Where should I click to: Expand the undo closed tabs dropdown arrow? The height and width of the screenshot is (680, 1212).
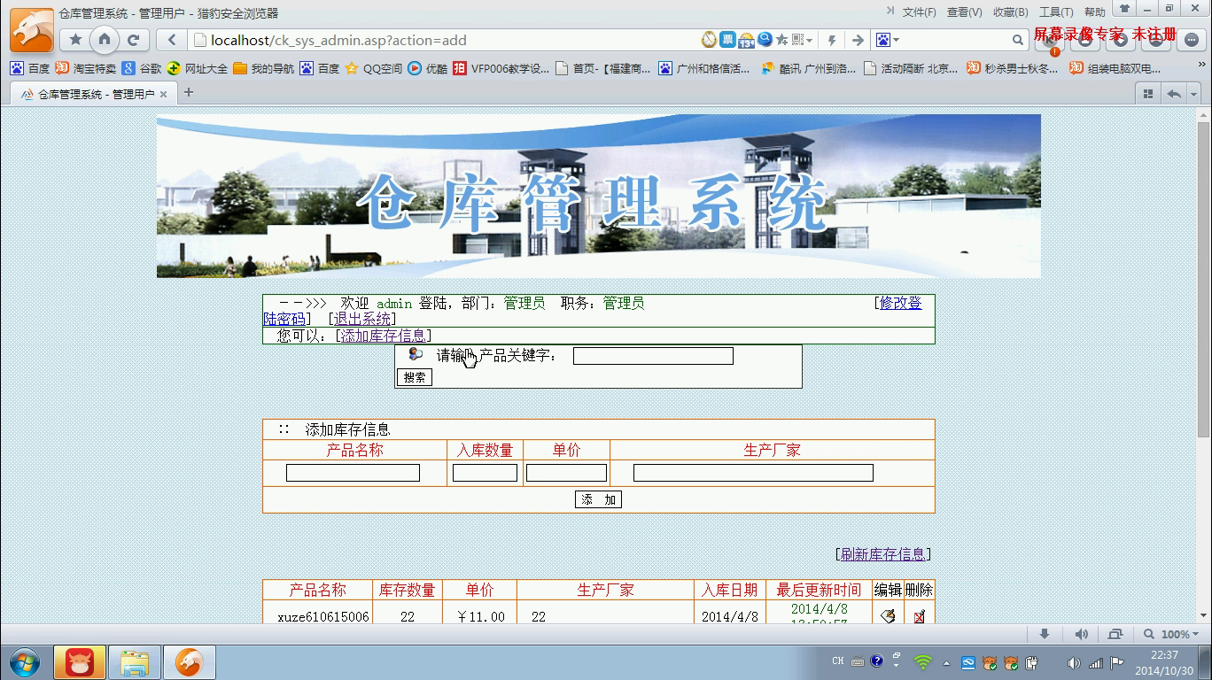1195,94
